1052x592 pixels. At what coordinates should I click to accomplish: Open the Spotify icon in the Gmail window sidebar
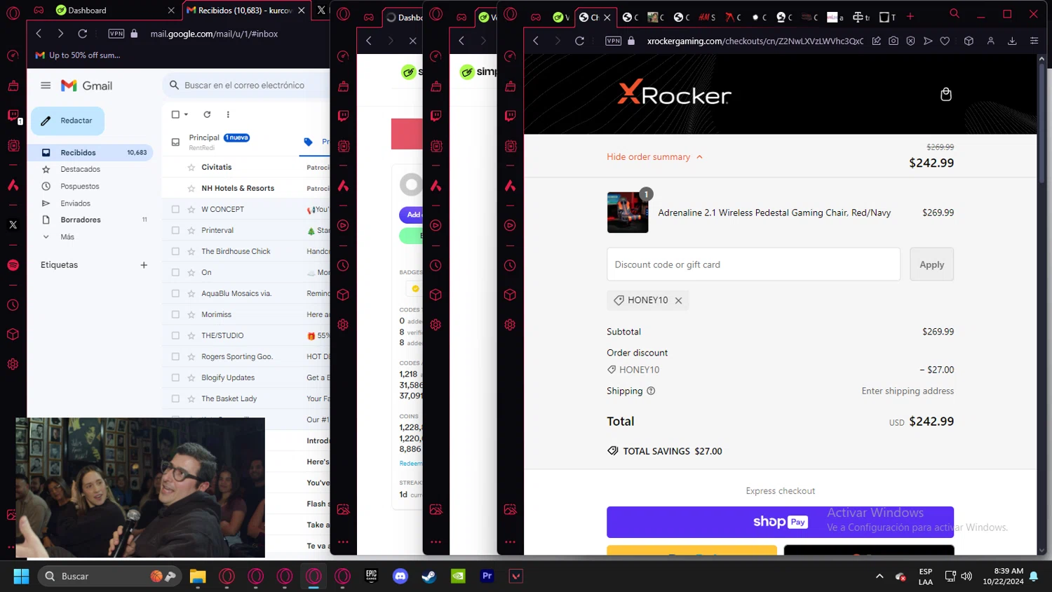(x=13, y=265)
